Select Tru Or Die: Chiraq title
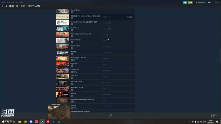The height and width of the screenshot is (124, 221). pyautogui.click(x=76, y=82)
